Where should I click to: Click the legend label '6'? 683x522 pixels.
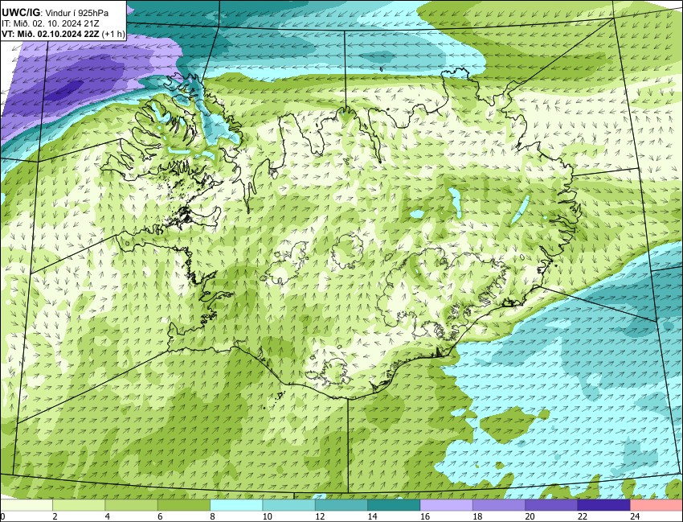pyautogui.click(x=160, y=516)
